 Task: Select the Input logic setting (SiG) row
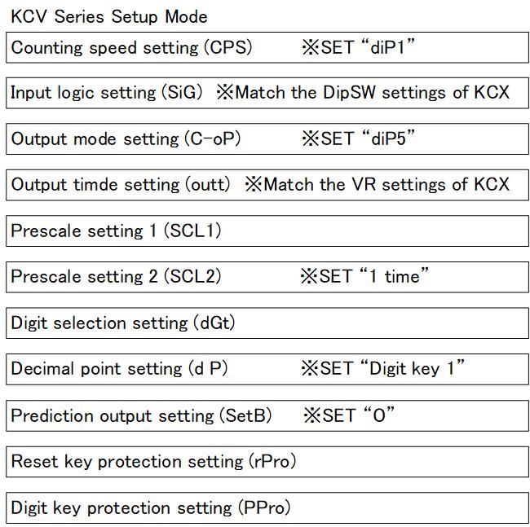click(267, 93)
